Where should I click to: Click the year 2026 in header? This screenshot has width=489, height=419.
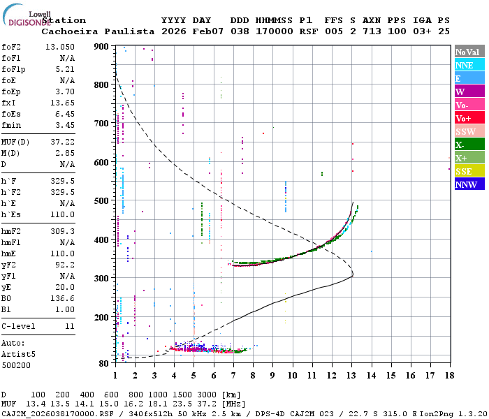[174, 31]
